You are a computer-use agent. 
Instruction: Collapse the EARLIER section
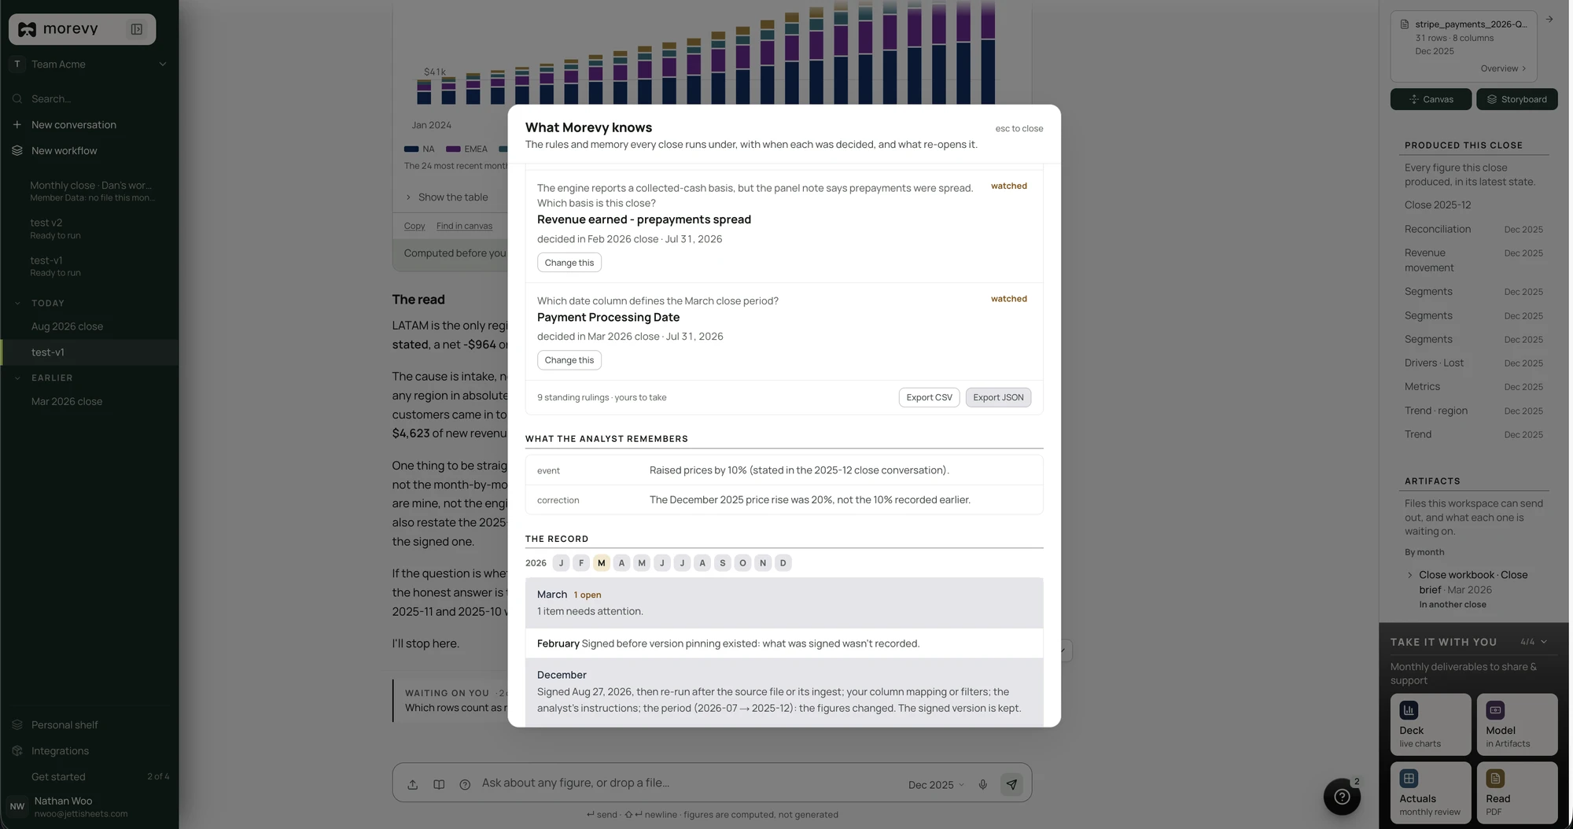(17, 378)
